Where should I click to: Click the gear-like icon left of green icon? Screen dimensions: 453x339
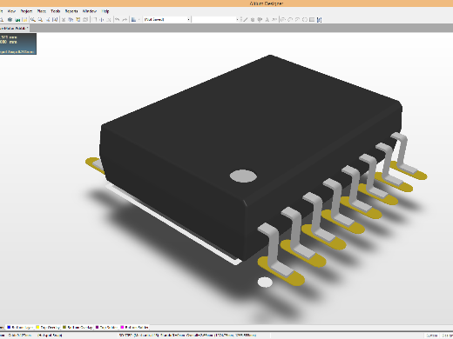click(10, 19)
